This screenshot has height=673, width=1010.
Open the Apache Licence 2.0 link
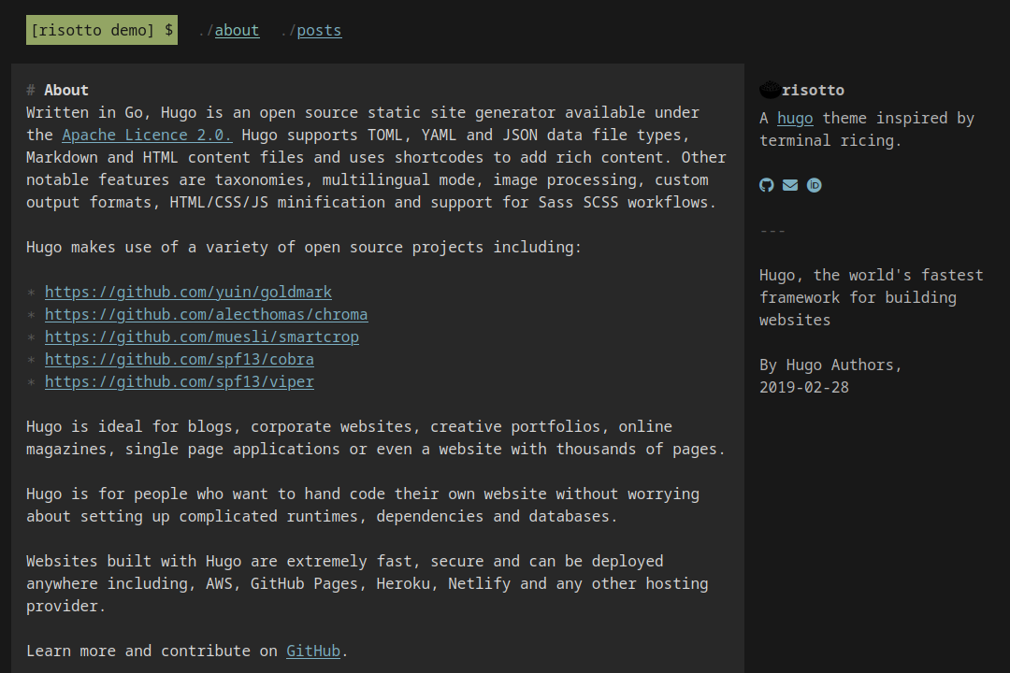coord(147,135)
